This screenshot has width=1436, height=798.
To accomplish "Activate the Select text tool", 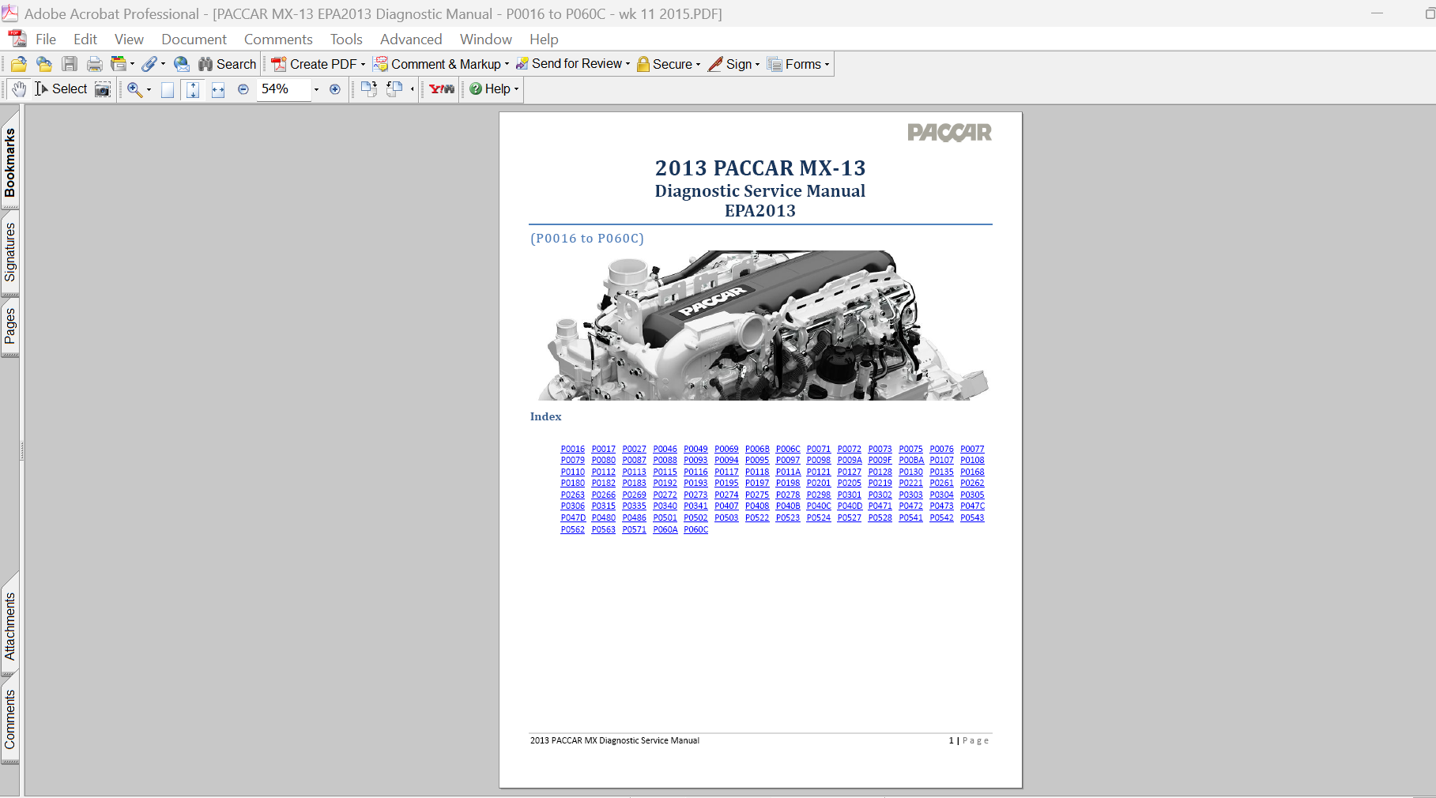I will 60,88.
